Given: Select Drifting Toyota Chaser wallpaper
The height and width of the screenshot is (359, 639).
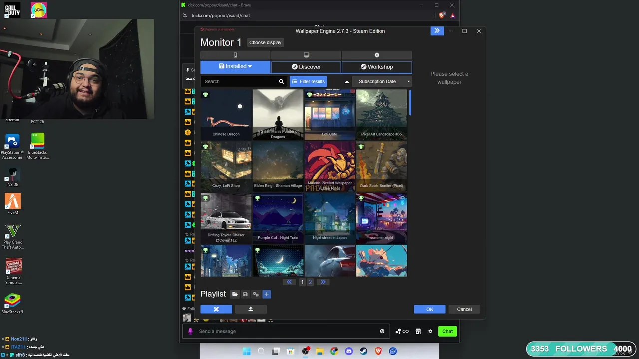Looking at the screenshot, I should [x=226, y=218].
